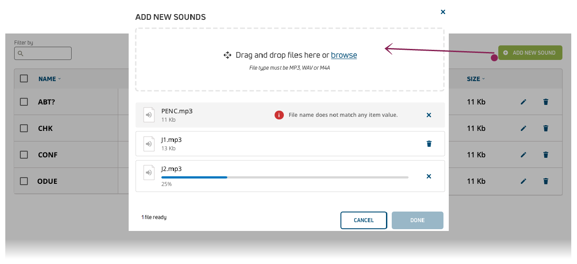Tick the CHK row checkbox
577x264 pixels.
24,128
